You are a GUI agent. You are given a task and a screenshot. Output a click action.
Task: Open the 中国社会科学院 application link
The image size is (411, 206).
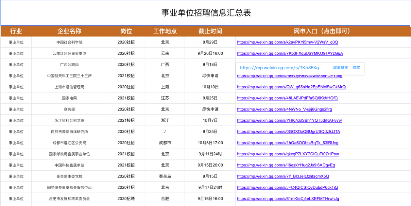(288, 42)
